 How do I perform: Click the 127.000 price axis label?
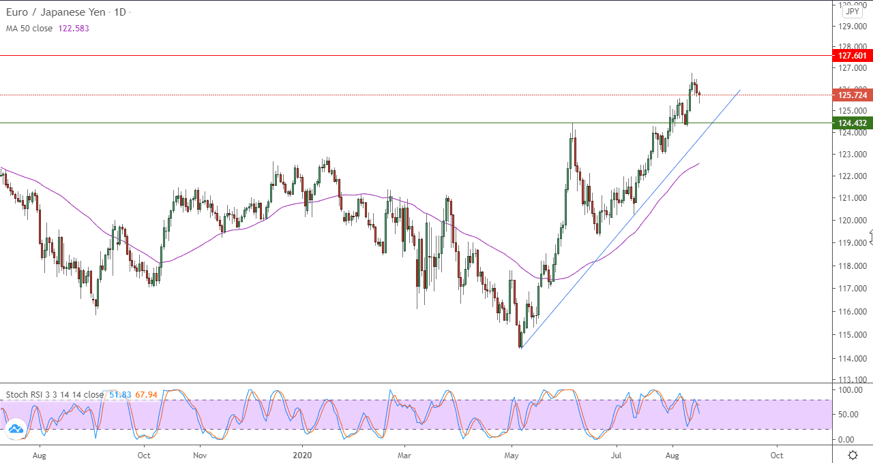[x=853, y=68]
